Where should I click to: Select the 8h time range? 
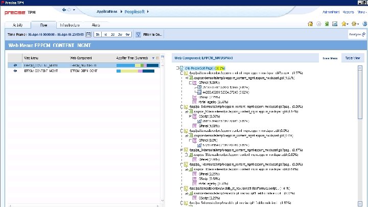98,35
